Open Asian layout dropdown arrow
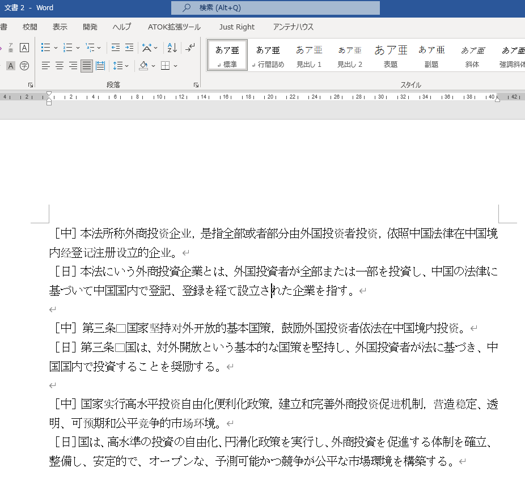 [x=156, y=48]
